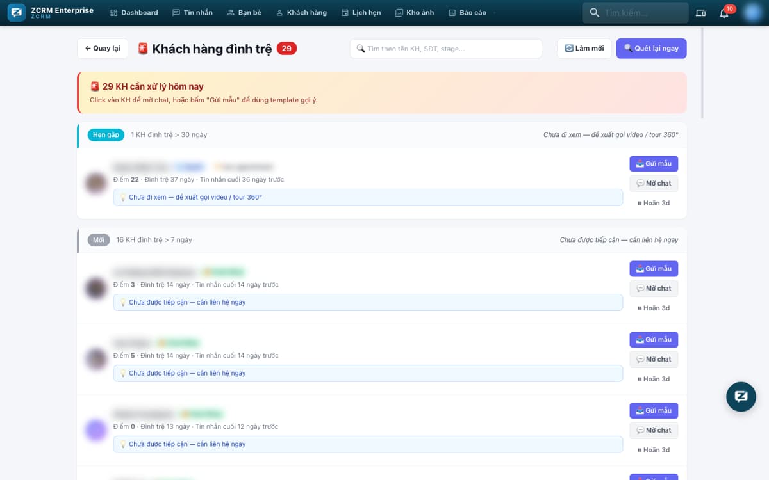The height and width of the screenshot is (480, 769).
Task: Click the Làm mới refresh button
Action: [584, 49]
